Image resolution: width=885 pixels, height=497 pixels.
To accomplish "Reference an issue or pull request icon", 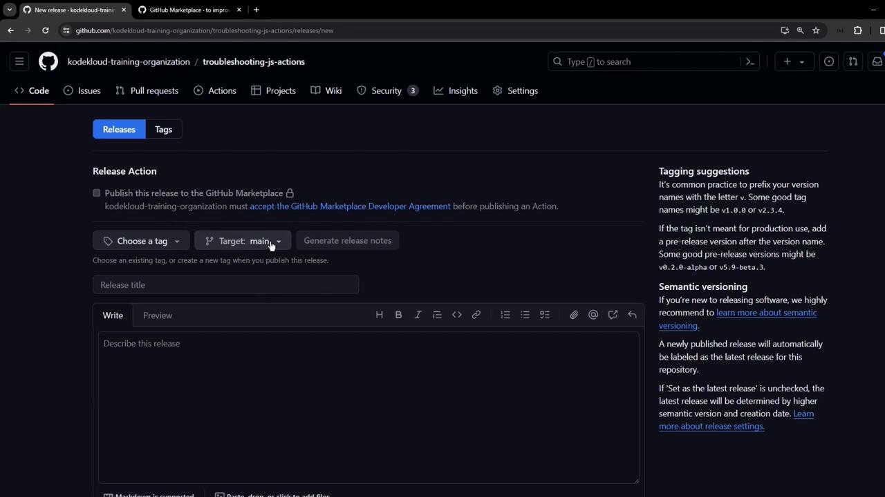I will [613, 315].
